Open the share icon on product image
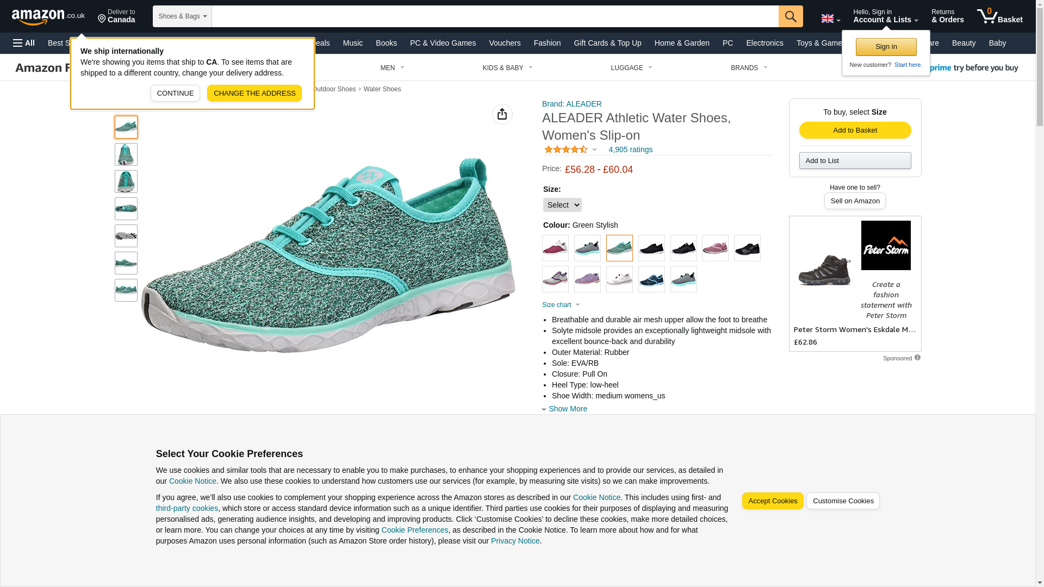 click(502, 114)
